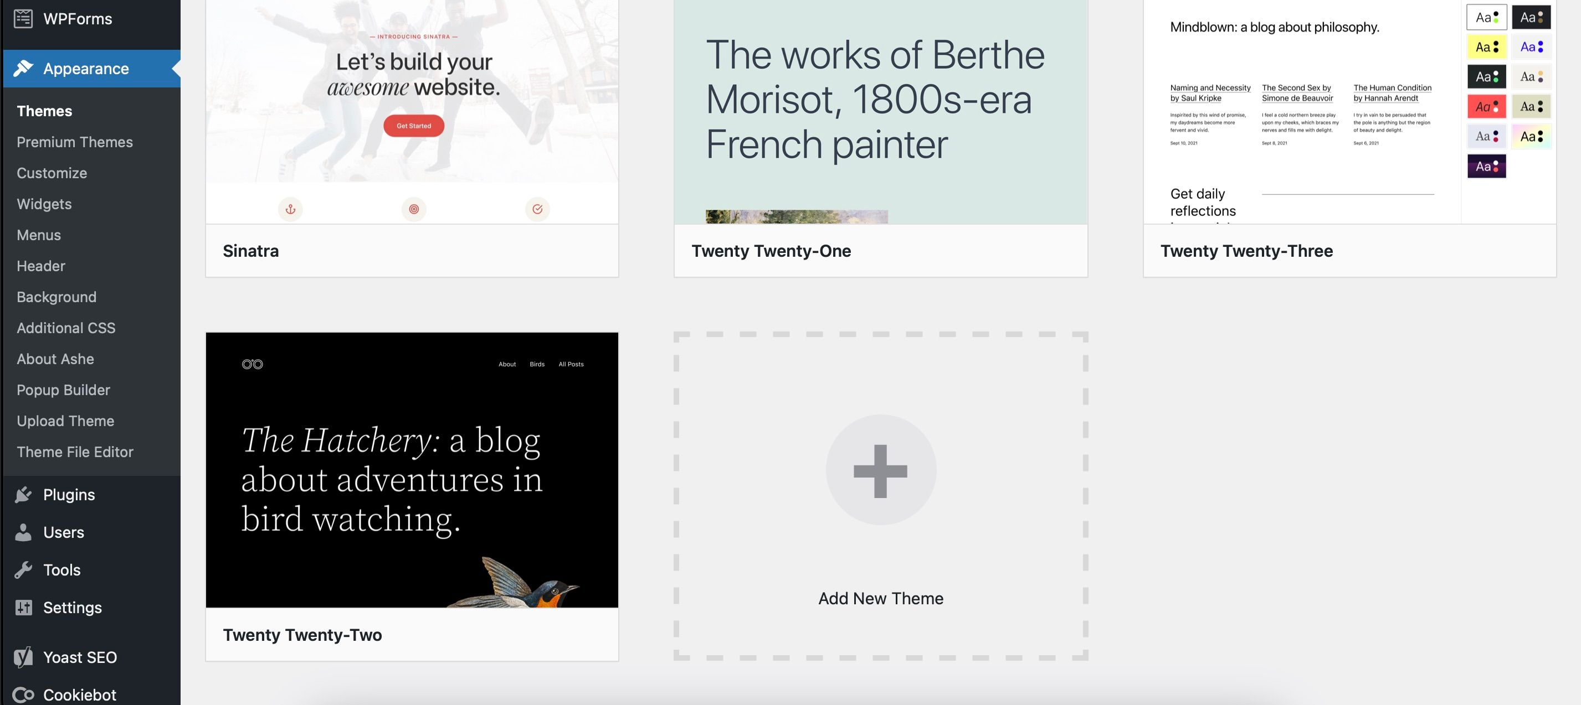
Task: Click the Upload Theme button
Action: [x=64, y=421]
